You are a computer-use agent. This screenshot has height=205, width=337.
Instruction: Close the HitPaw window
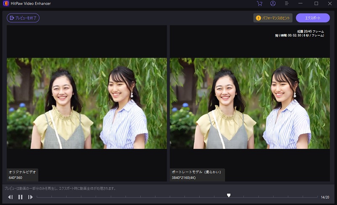tap(330, 3)
